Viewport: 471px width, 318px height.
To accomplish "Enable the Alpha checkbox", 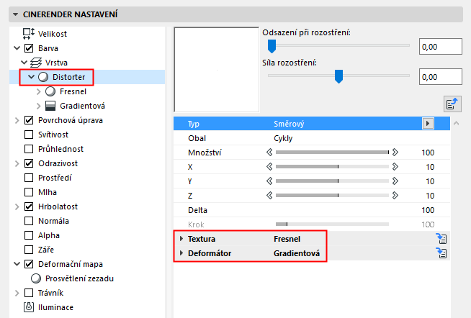I will (x=29, y=235).
